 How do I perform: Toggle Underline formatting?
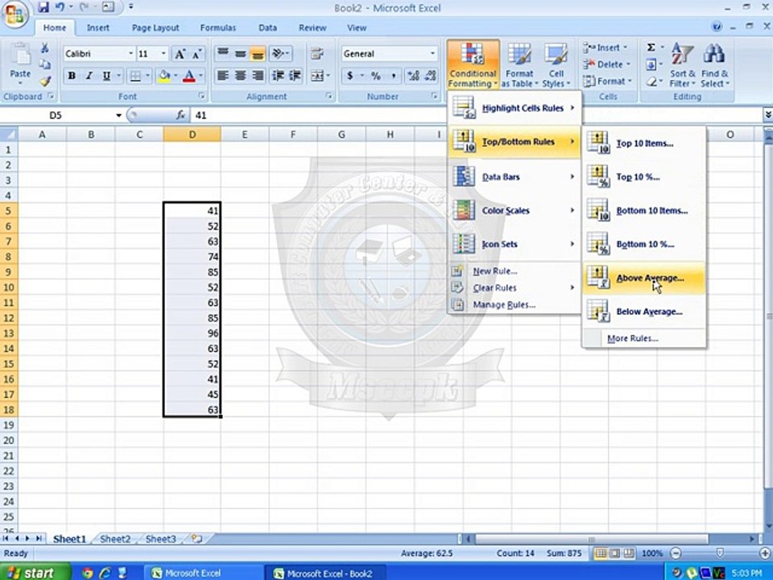point(106,76)
